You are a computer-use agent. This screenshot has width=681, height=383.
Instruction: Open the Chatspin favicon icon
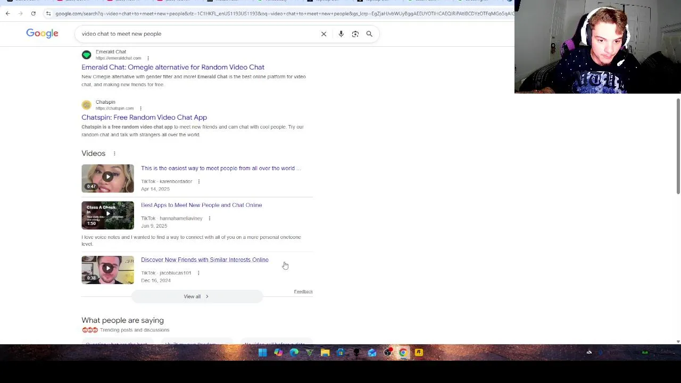point(86,105)
